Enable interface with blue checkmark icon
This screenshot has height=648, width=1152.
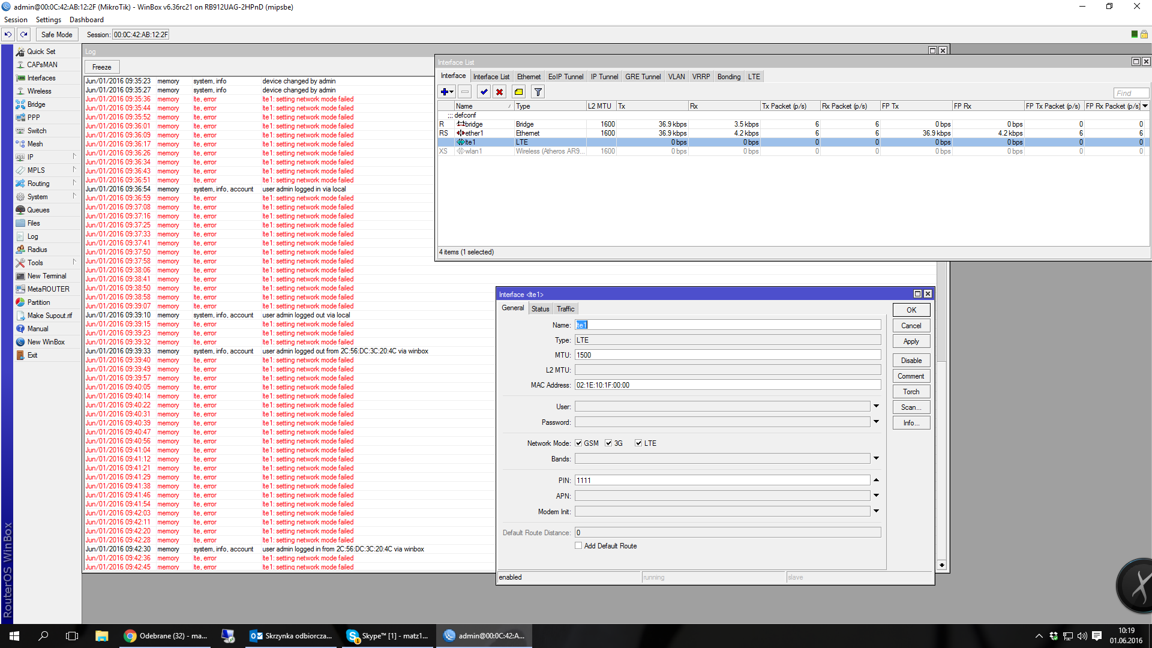point(484,92)
